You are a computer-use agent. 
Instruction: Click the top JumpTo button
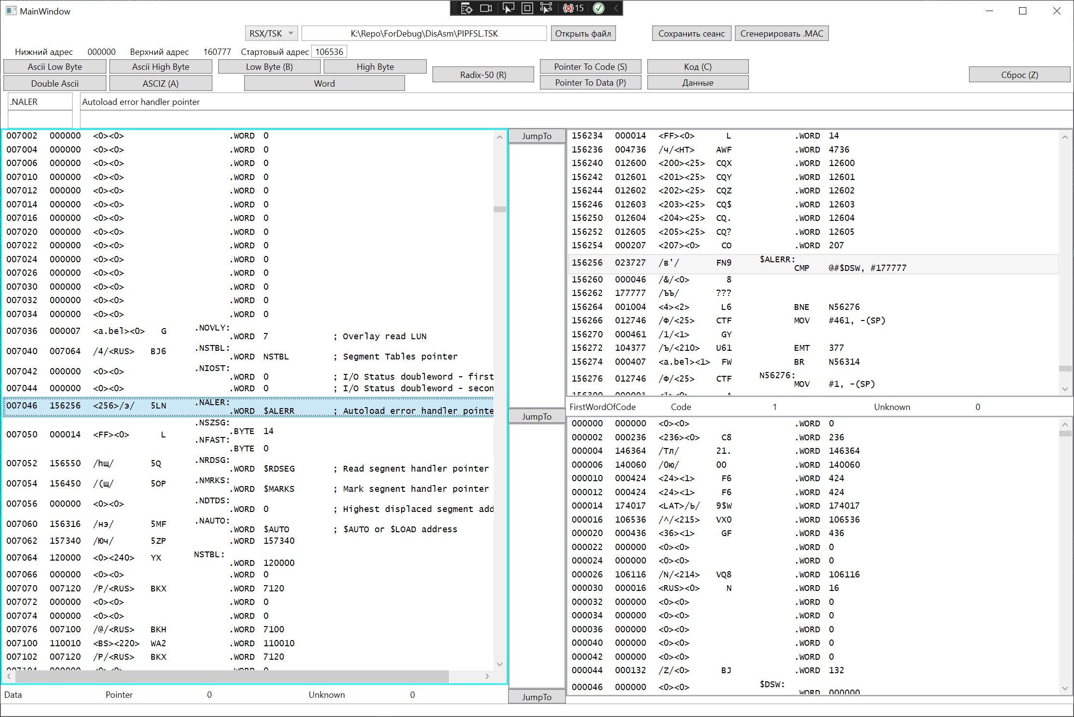click(537, 136)
